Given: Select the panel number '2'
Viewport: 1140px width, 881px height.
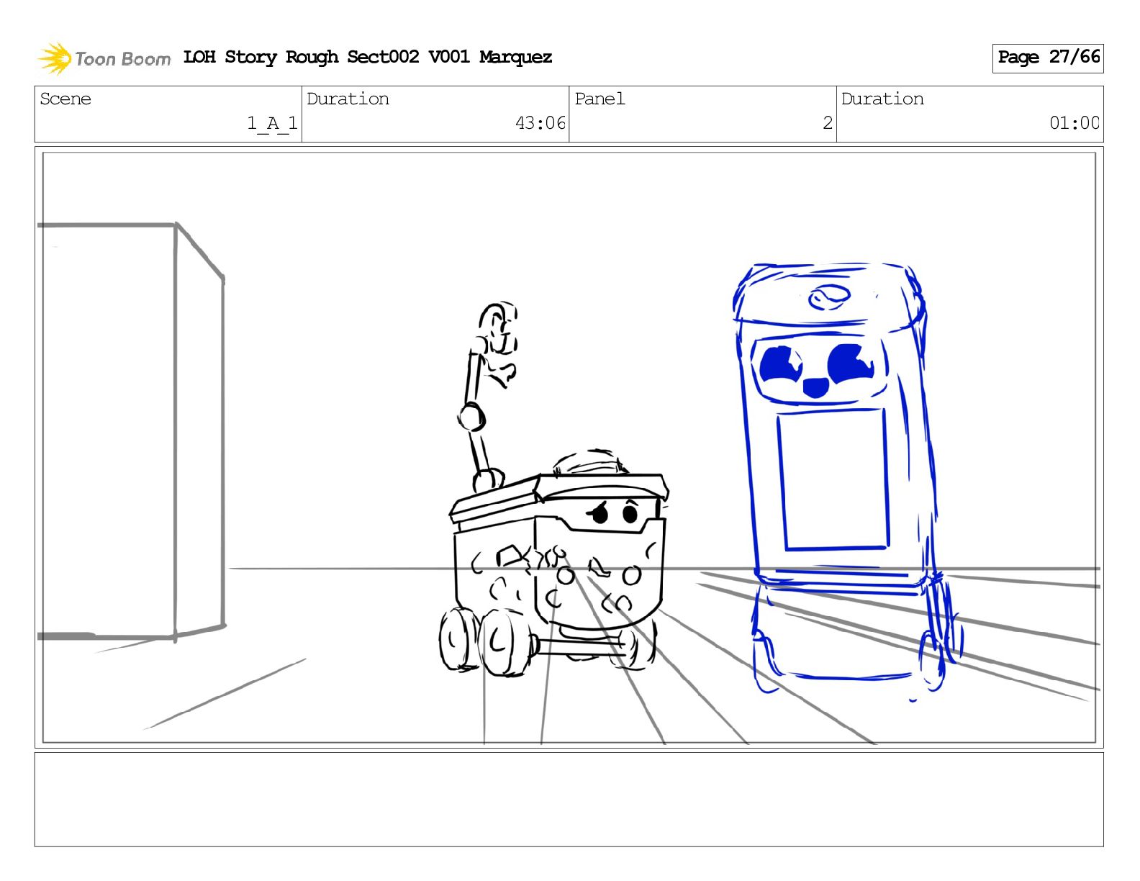Looking at the screenshot, I should pos(828,123).
